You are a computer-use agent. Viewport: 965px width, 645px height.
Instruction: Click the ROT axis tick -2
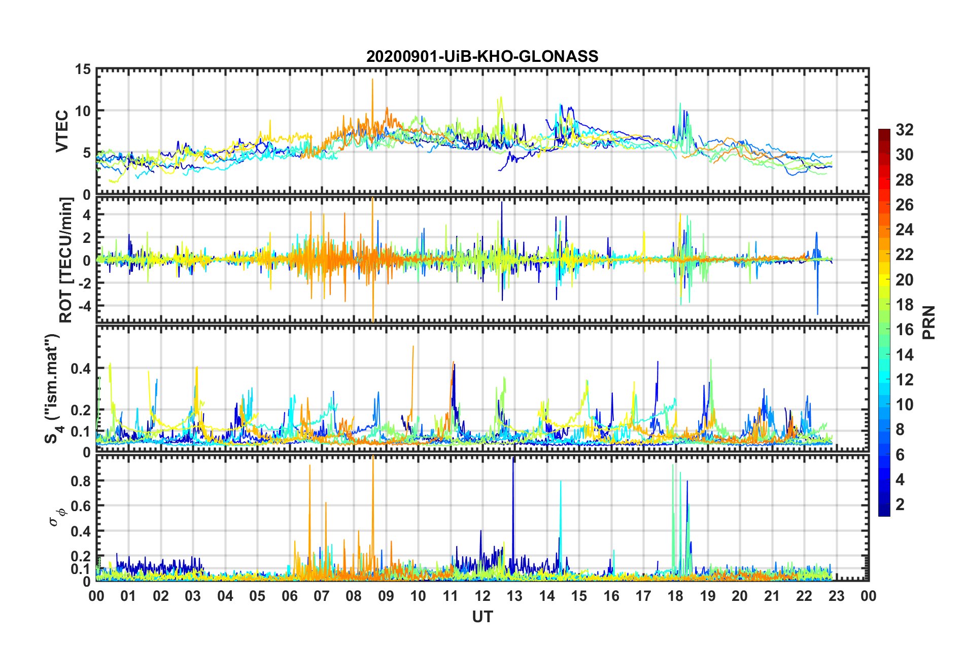(84, 283)
